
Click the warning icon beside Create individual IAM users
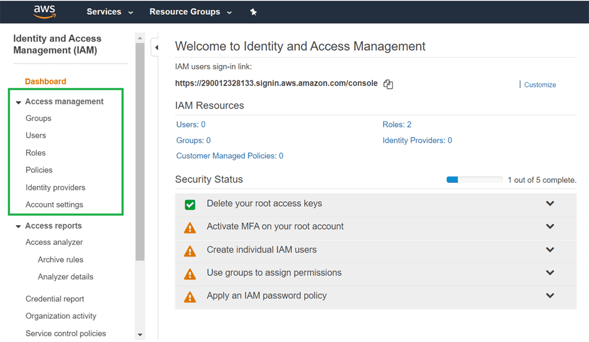coord(190,251)
